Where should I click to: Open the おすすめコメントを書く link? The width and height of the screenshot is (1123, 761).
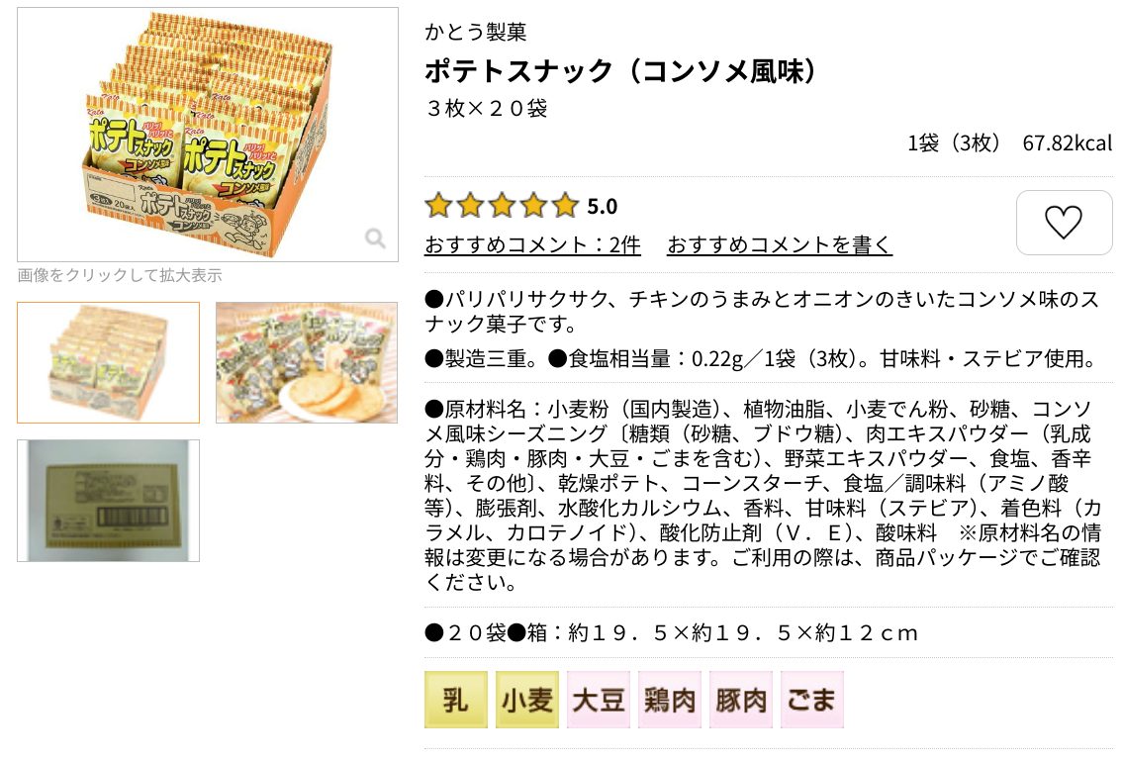click(780, 244)
